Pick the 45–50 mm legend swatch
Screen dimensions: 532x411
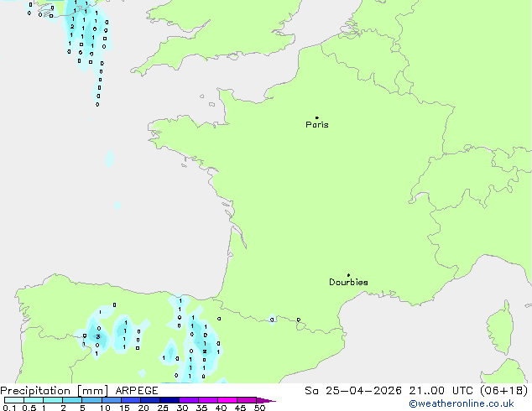tap(247, 400)
